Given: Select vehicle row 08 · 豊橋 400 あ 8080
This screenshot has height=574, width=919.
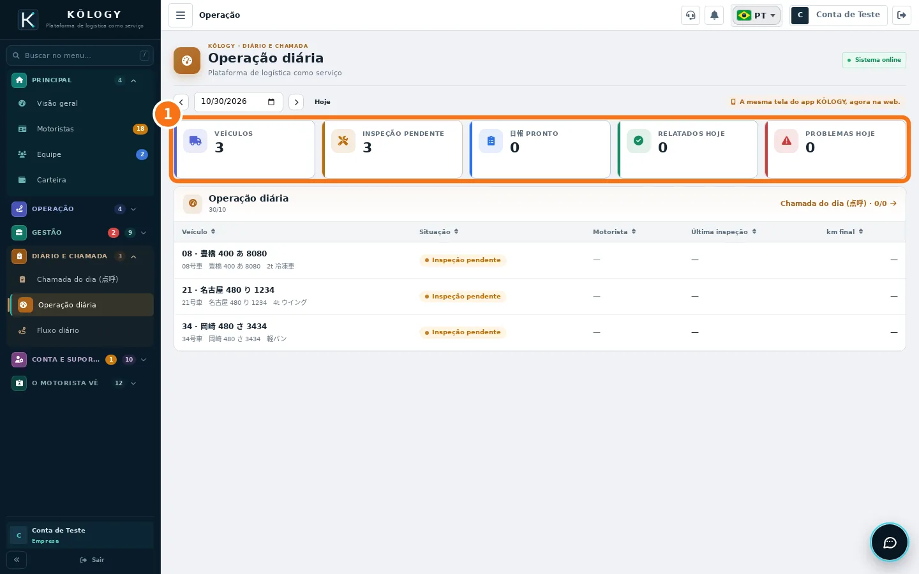Looking at the screenshot, I should [540, 260].
